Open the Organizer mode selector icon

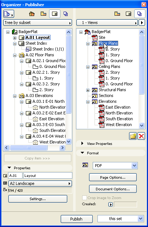[9, 14]
